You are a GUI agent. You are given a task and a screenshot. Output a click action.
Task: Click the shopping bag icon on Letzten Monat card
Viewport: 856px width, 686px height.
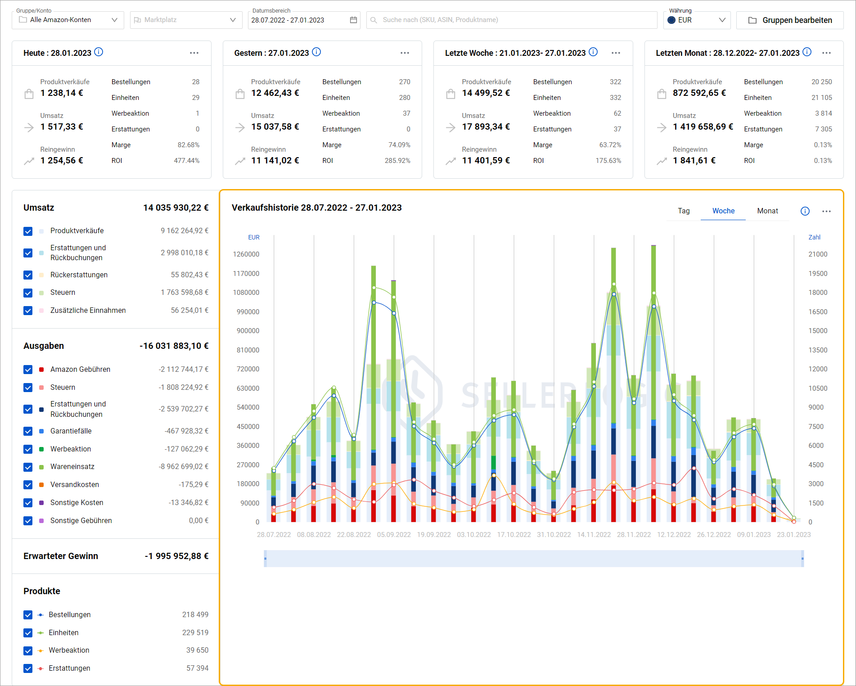[x=662, y=94]
